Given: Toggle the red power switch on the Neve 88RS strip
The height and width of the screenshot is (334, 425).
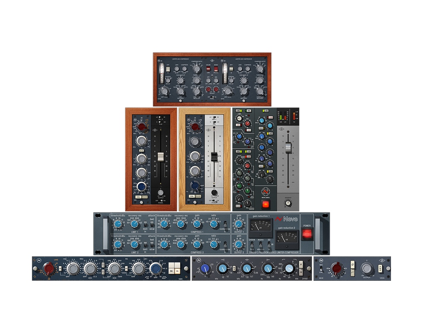Looking at the screenshot, I should click(265, 204).
